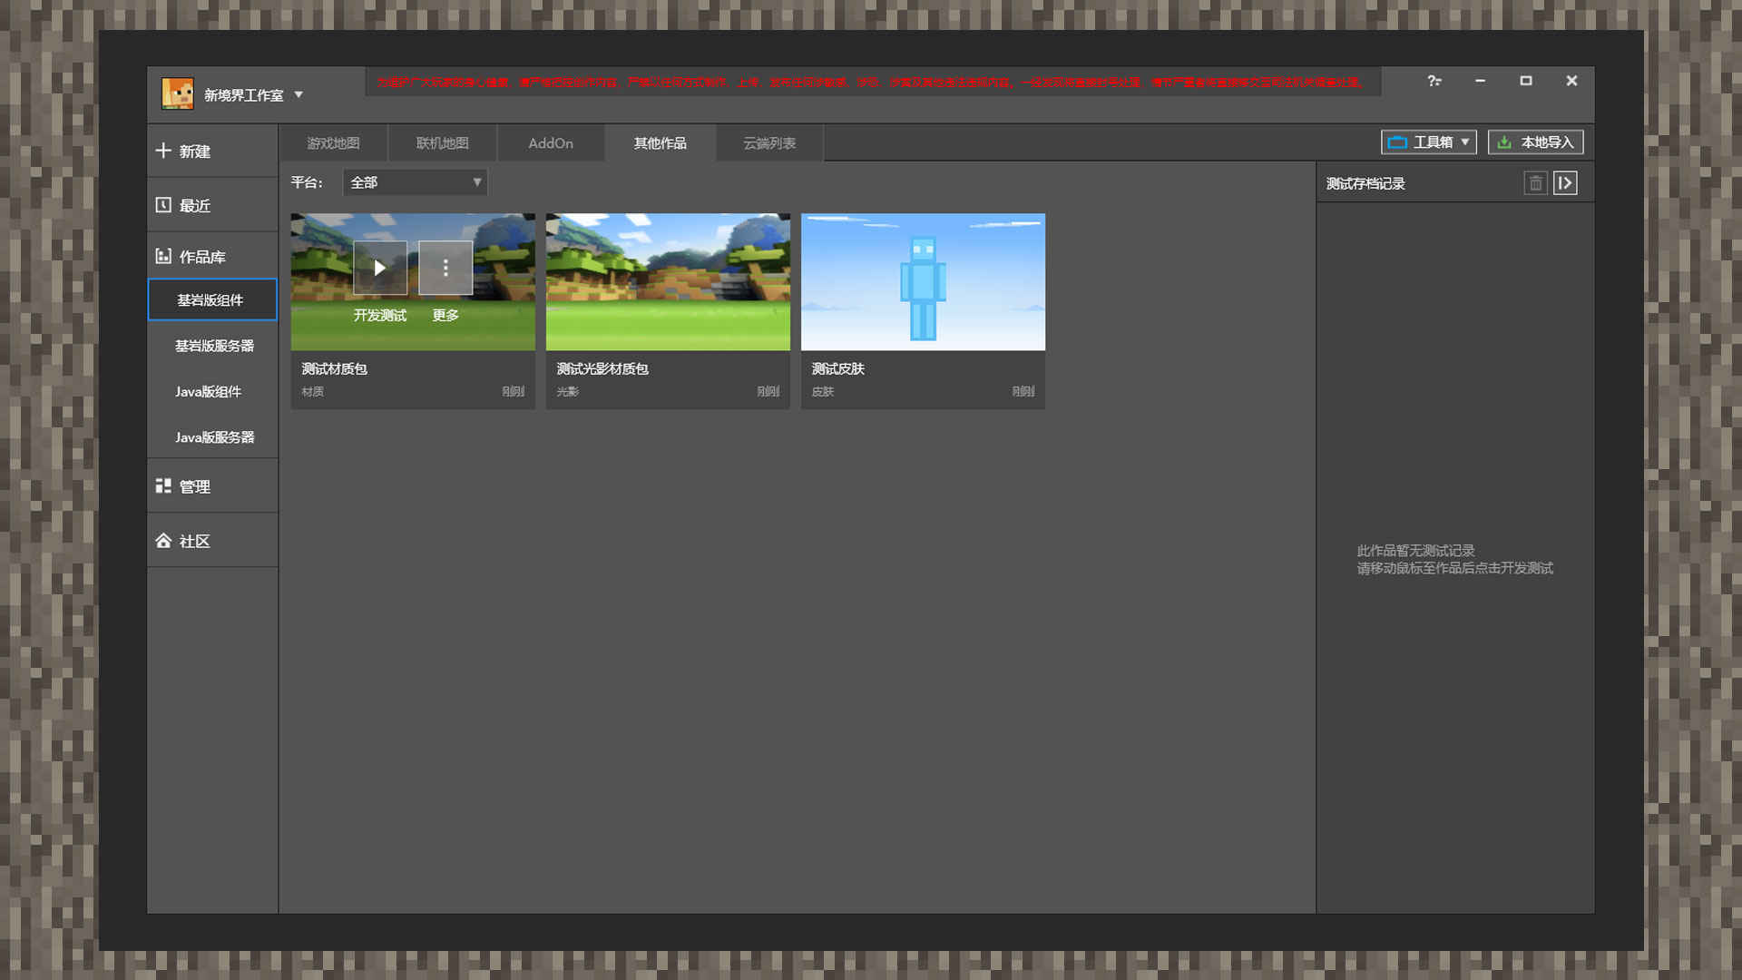Screen dimensions: 1742x980
Task: Click the 皮肤 type label
Action: [x=823, y=392]
